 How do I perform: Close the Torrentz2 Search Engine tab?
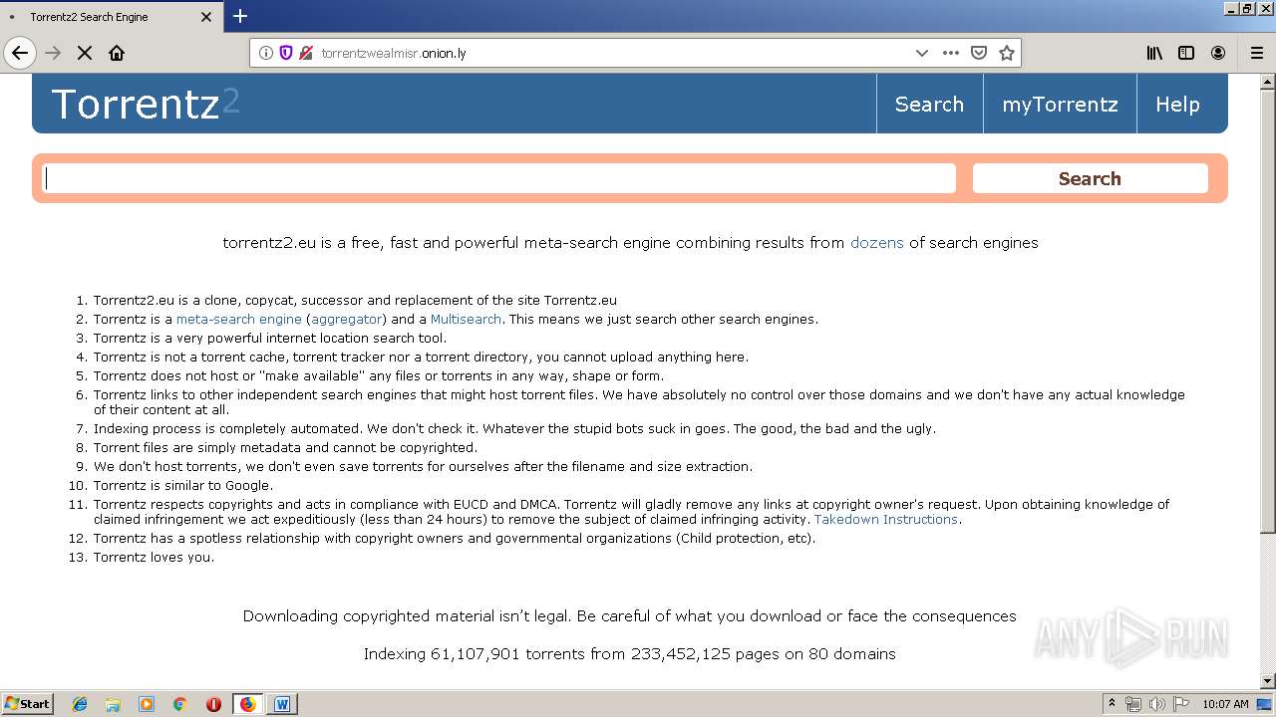click(x=206, y=17)
